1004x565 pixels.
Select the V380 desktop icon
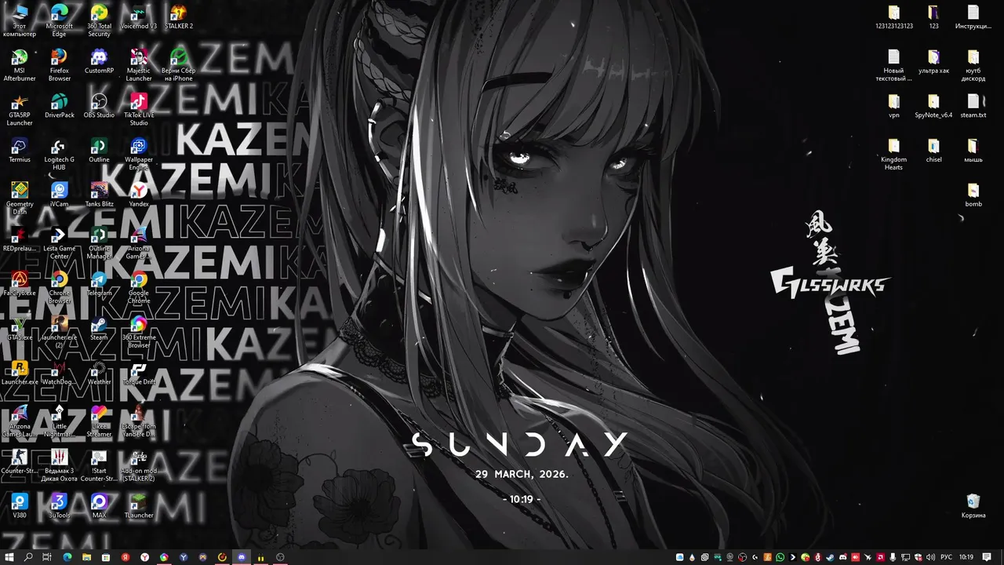point(20,504)
